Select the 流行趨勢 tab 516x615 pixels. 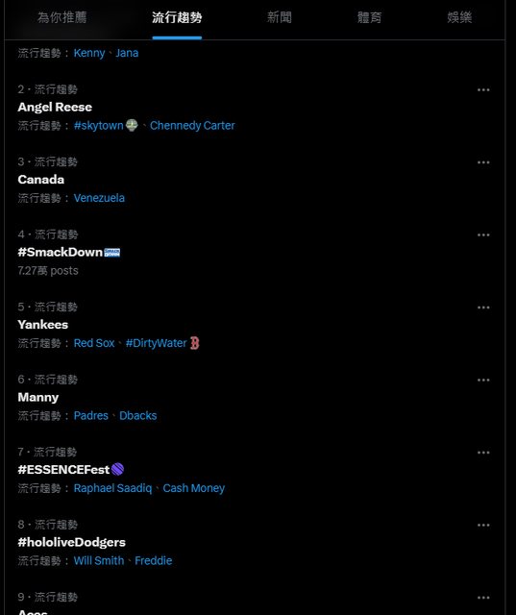[x=177, y=17]
